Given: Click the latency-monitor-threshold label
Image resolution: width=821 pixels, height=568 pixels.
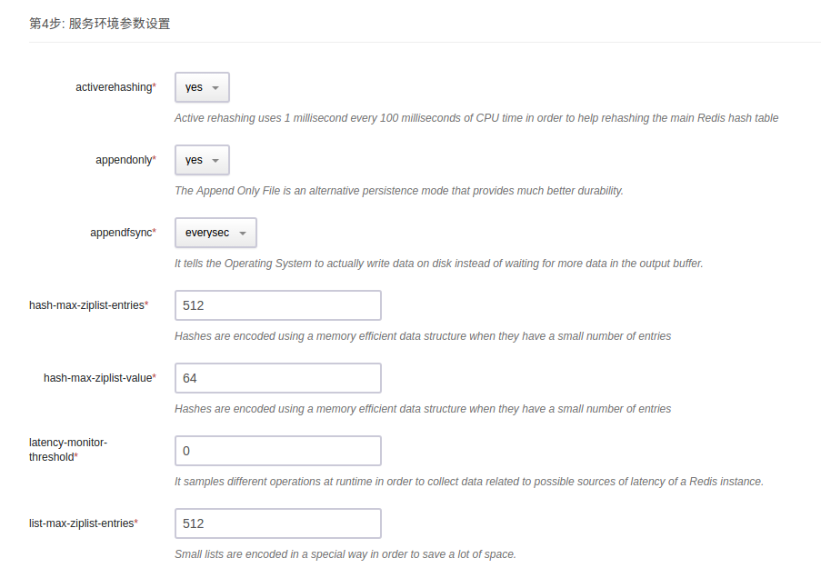Looking at the screenshot, I should (68, 449).
